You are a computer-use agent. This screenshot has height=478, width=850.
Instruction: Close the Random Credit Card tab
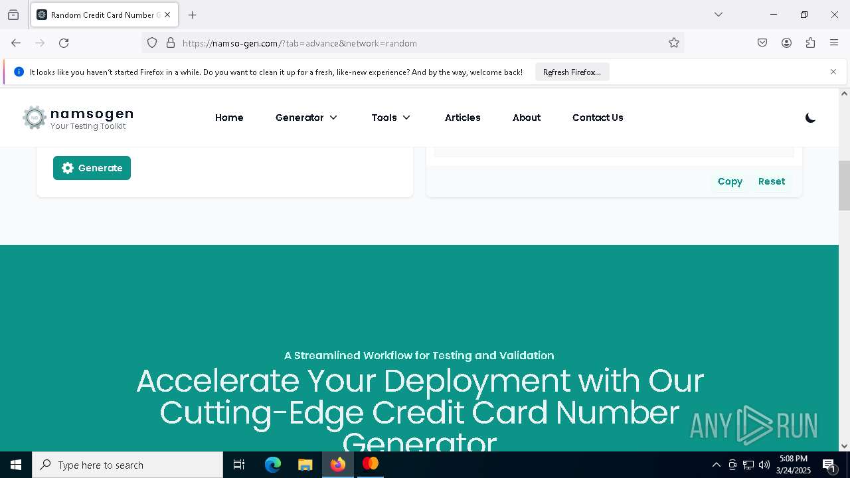[x=167, y=15]
